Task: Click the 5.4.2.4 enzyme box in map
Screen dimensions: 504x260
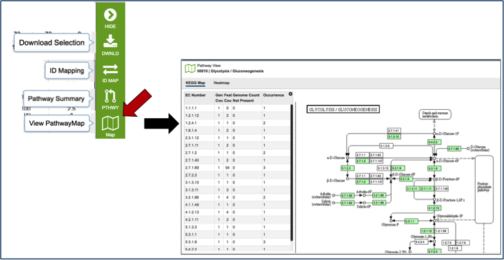Action: tap(420, 241)
